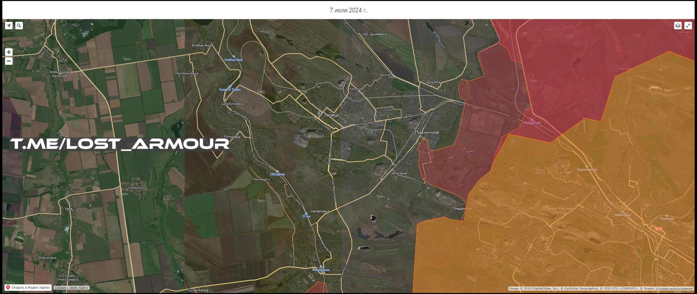Open Условия использования link
Viewport: 697px width, 294px height.
(x=674, y=289)
